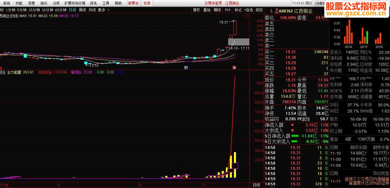Switch to the 5分钟 chart period
Screen dimensions: 390x188
pyautogui.click(x=22, y=10)
